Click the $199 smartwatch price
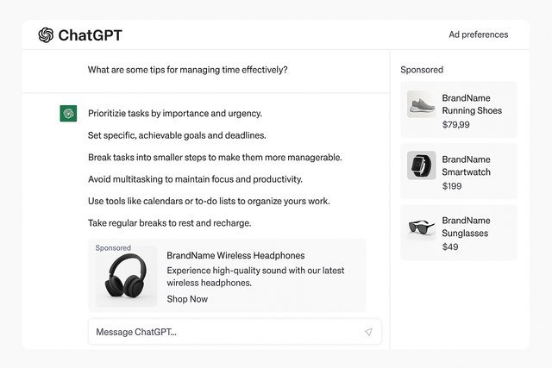 pyautogui.click(x=452, y=186)
